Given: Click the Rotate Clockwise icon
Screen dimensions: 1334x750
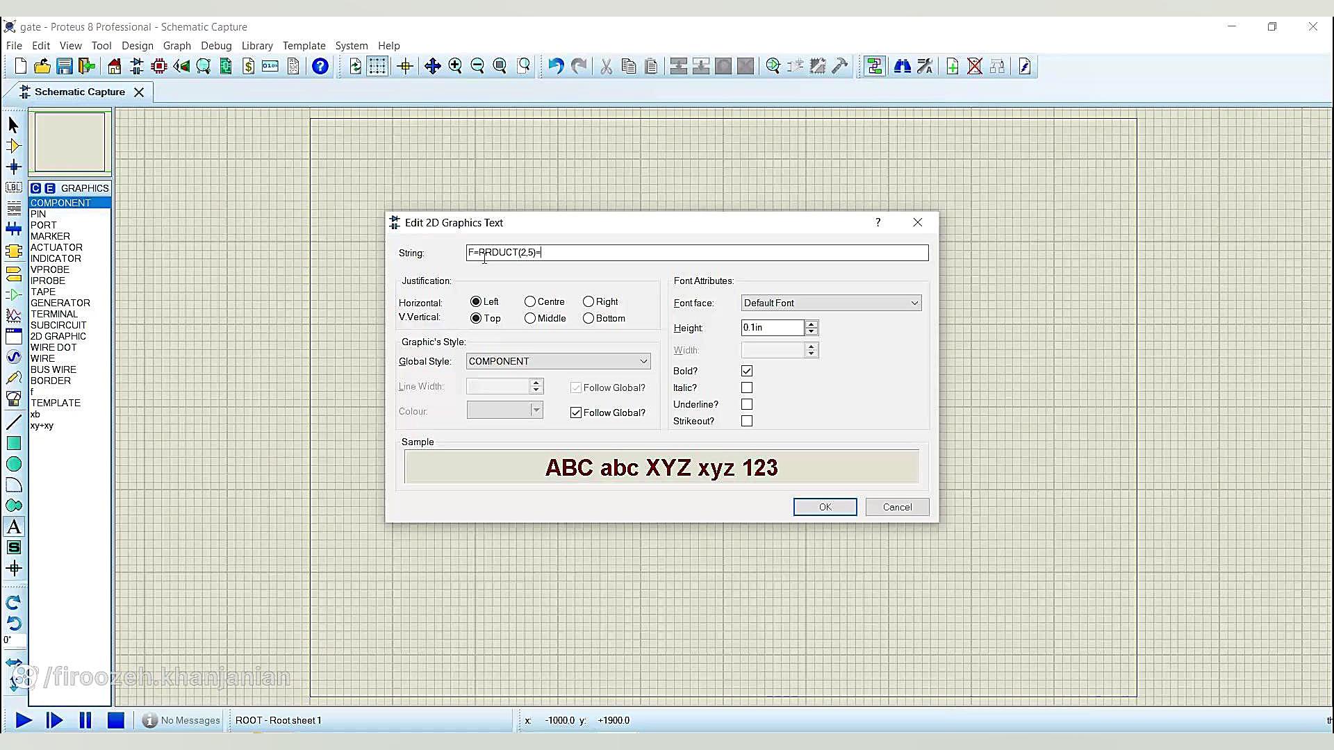Looking at the screenshot, I should 13,602.
